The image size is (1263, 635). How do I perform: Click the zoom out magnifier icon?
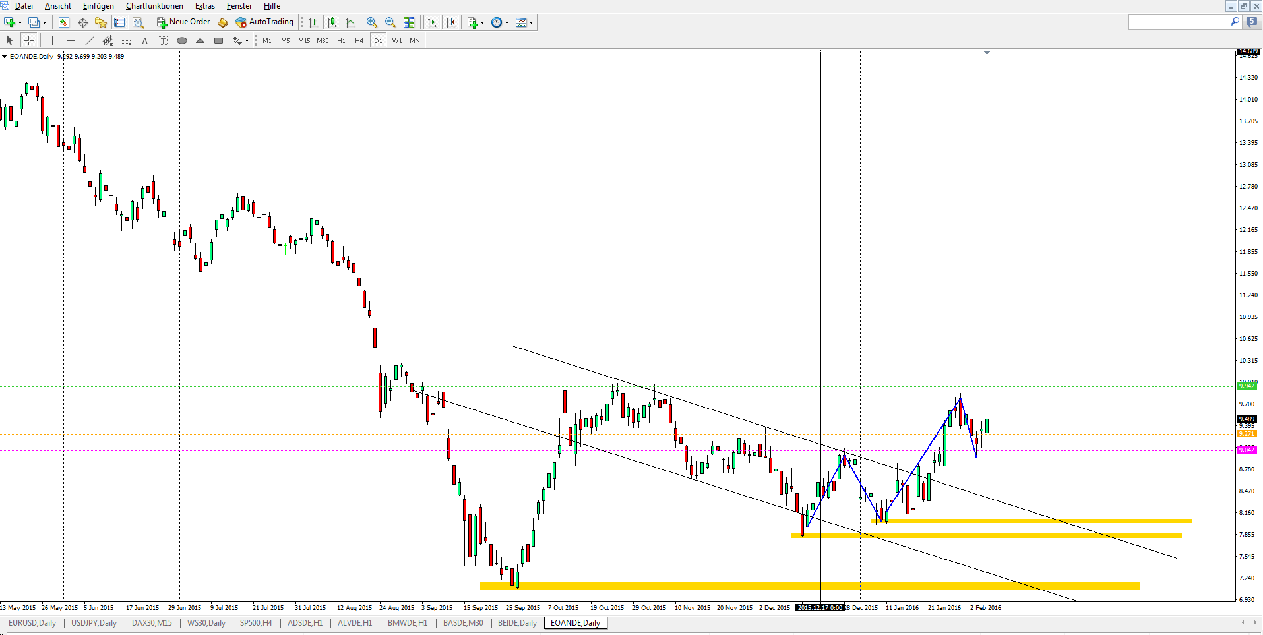(x=390, y=22)
